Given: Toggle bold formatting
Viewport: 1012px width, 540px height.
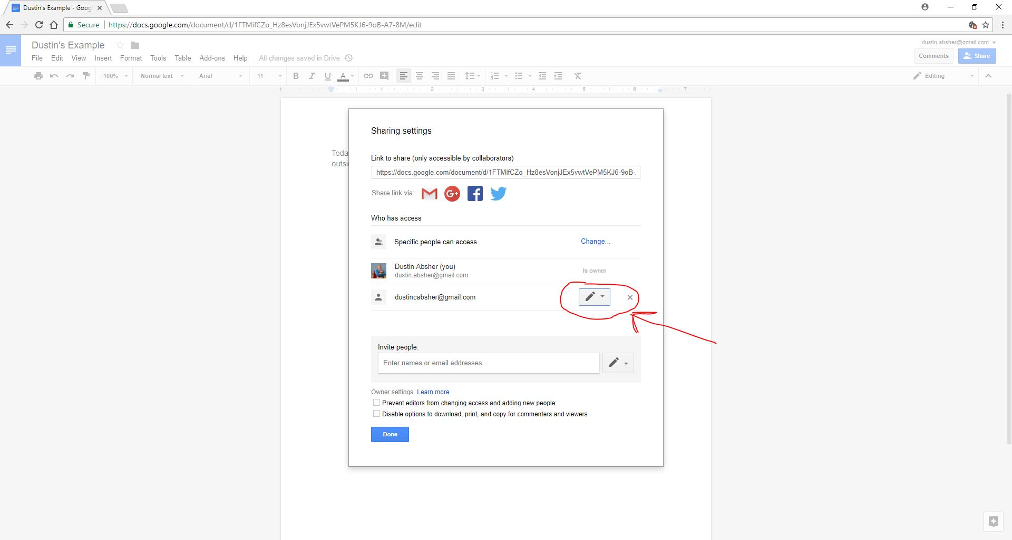Looking at the screenshot, I should pos(296,76).
